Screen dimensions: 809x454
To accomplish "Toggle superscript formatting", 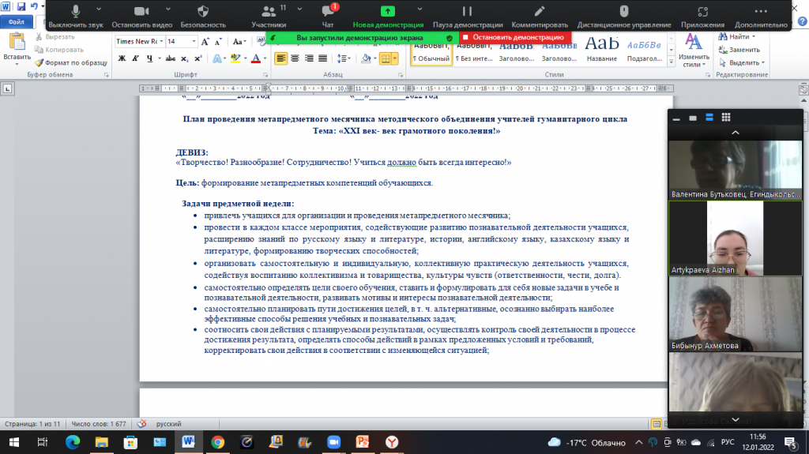I will (198, 58).
